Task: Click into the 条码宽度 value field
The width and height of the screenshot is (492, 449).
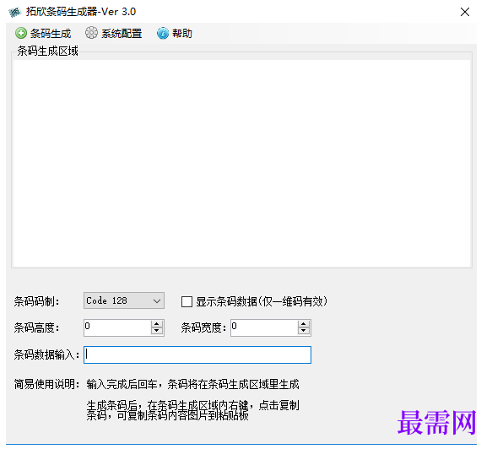Action: 264,327
